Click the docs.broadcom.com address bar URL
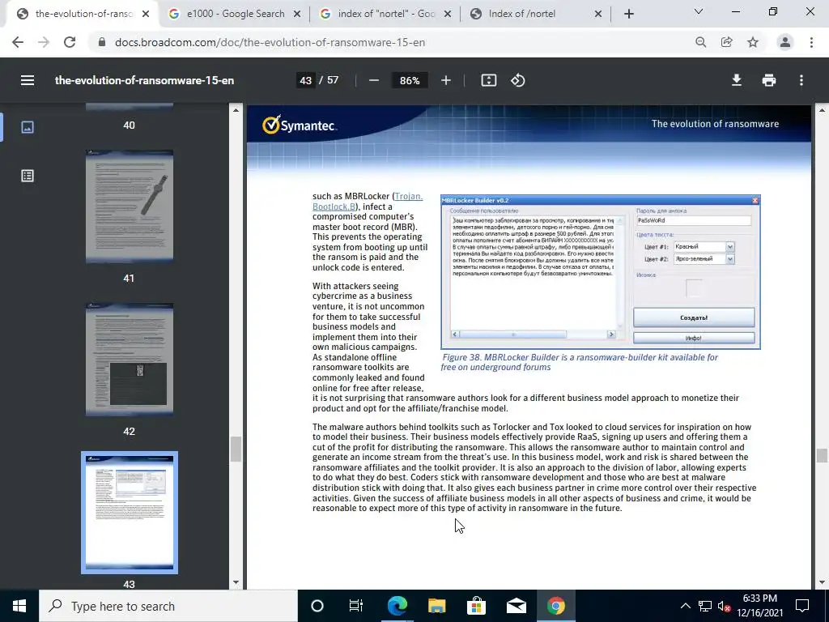The width and height of the screenshot is (829, 622). coord(270,42)
